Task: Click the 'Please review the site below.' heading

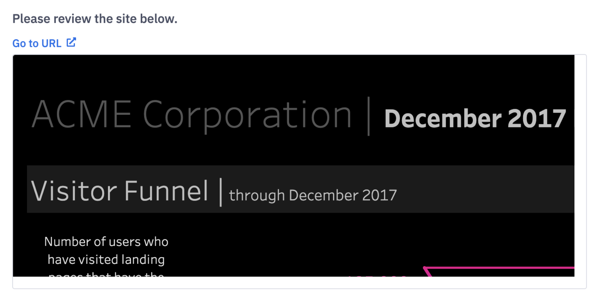Action: 95,19
